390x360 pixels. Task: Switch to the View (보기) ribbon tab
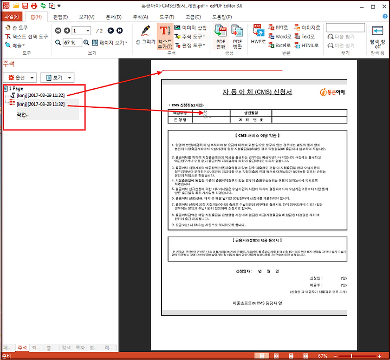point(87,17)
